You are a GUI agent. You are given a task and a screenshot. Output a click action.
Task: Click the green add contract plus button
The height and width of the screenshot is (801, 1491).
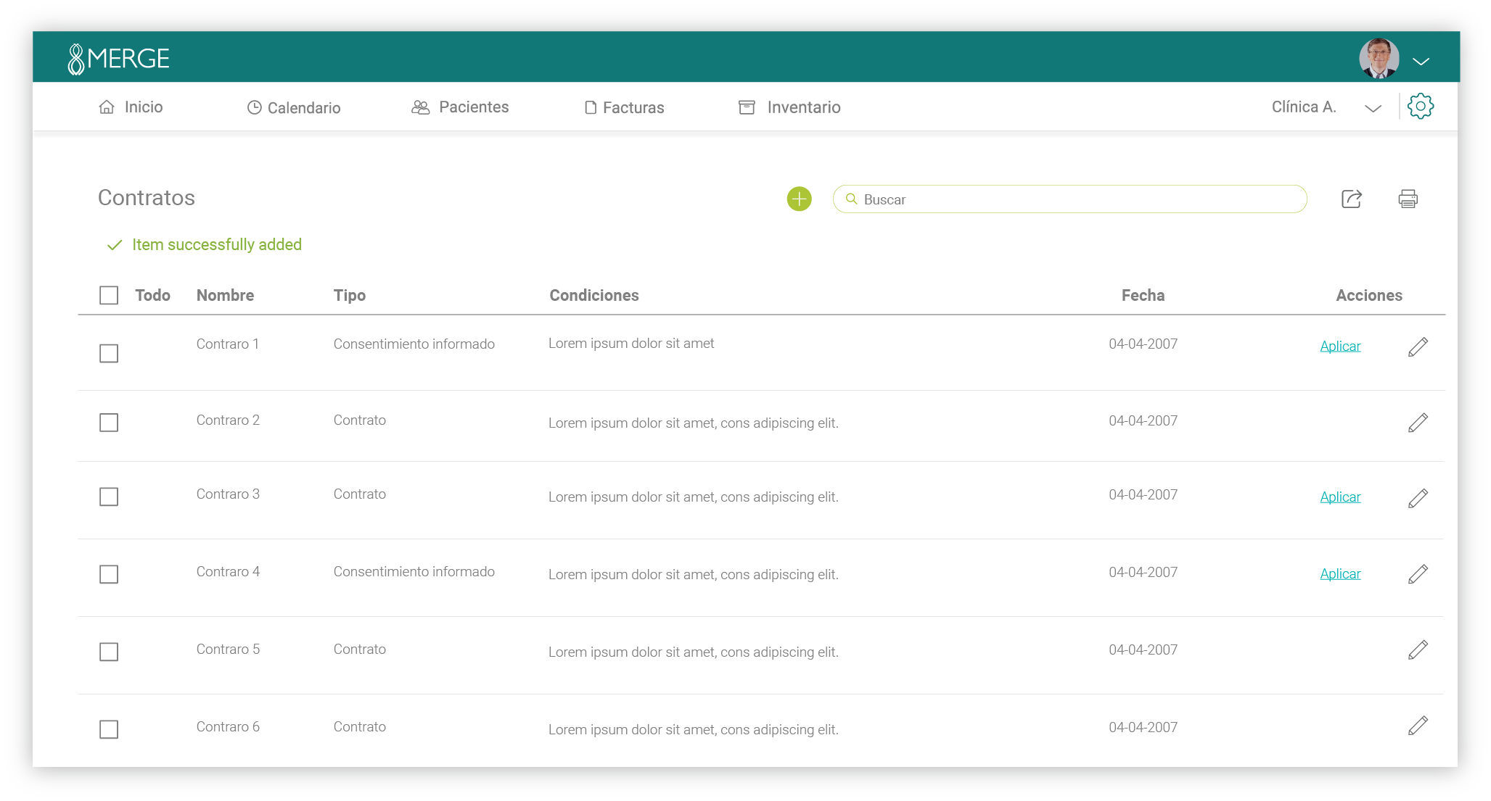tap(799, 199)
